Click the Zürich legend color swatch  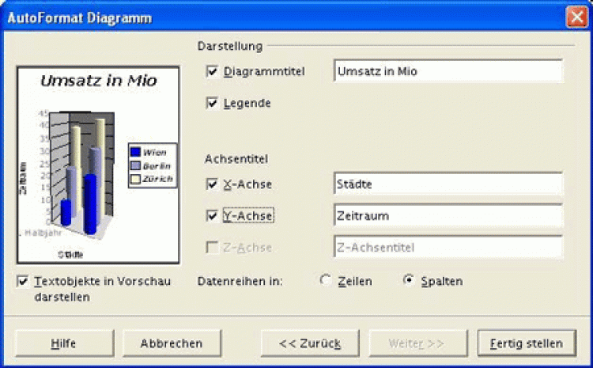coord(135,180)
